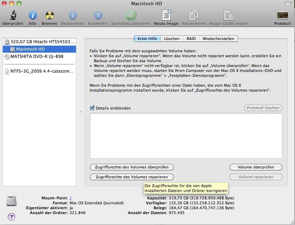This screenshot has width=295, height=225.
Task: Click the Volume überprüfen button
Action: pos(256,167)
